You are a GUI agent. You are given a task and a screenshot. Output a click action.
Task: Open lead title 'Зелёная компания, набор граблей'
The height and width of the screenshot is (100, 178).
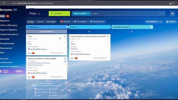point(42,59)
